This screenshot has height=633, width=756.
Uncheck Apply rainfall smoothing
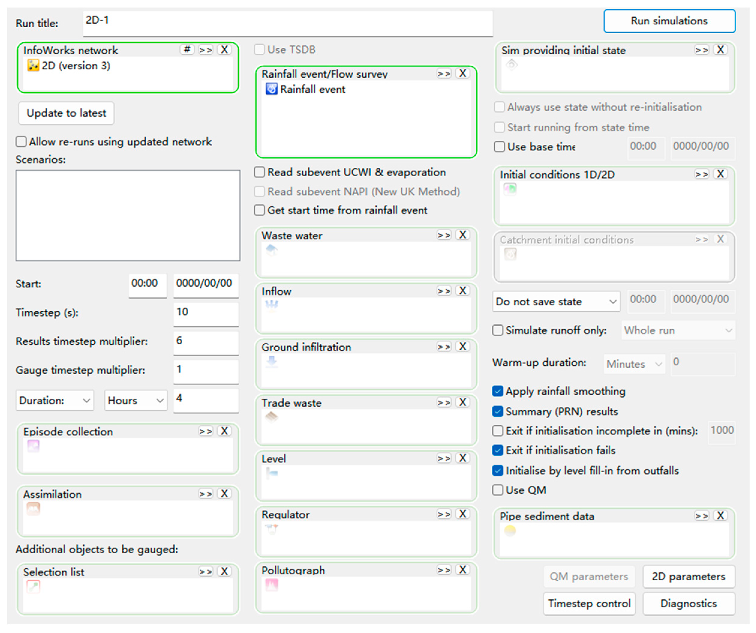[498, 391]
